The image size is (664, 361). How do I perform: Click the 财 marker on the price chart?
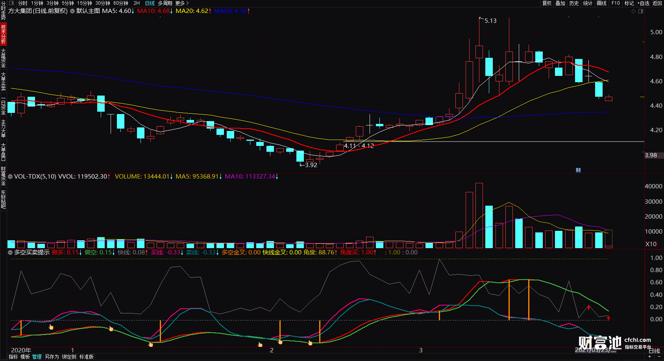pos(578,170)
